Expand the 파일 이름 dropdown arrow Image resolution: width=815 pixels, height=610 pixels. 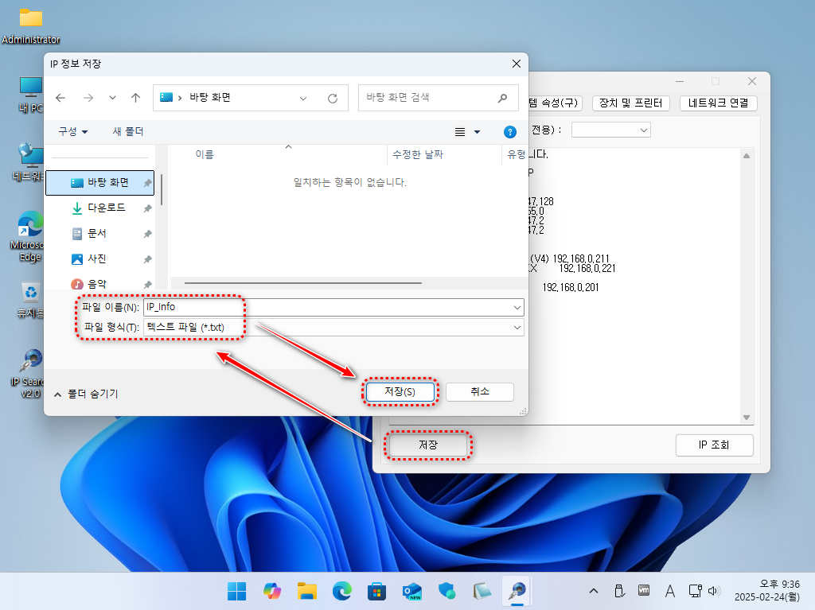(x=517, y=308)
